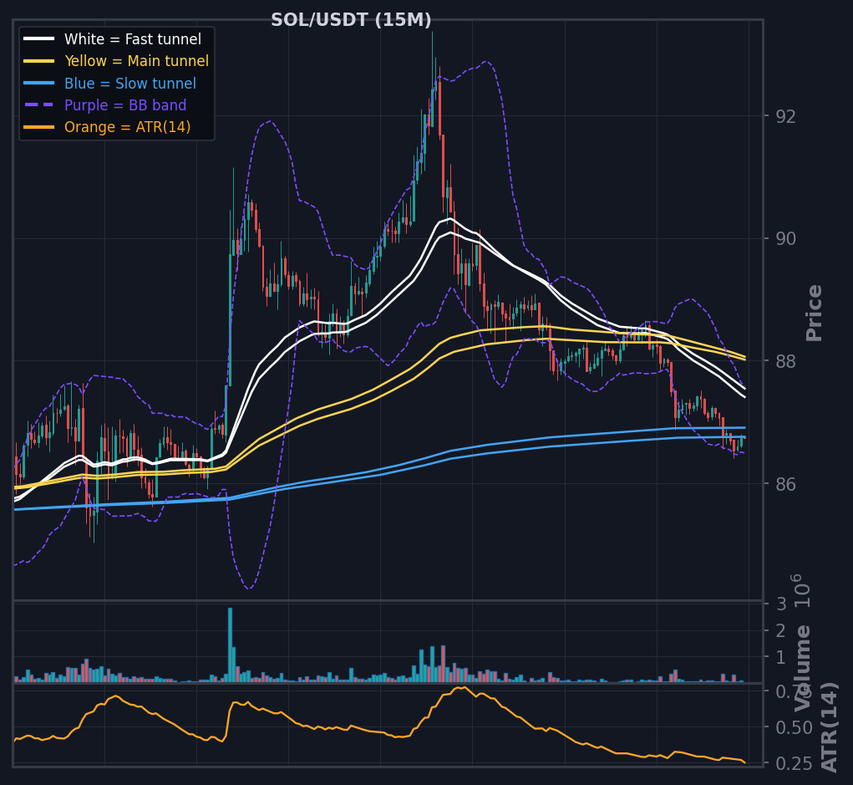This screenshot has width=853, height=785.
Task: Click the orange line swatch in legend
Action: pyautogui.click(x=38, y=127)
